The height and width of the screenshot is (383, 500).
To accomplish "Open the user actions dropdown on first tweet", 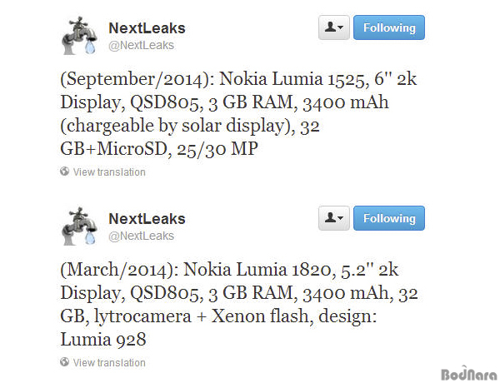I will coord(334,27).
